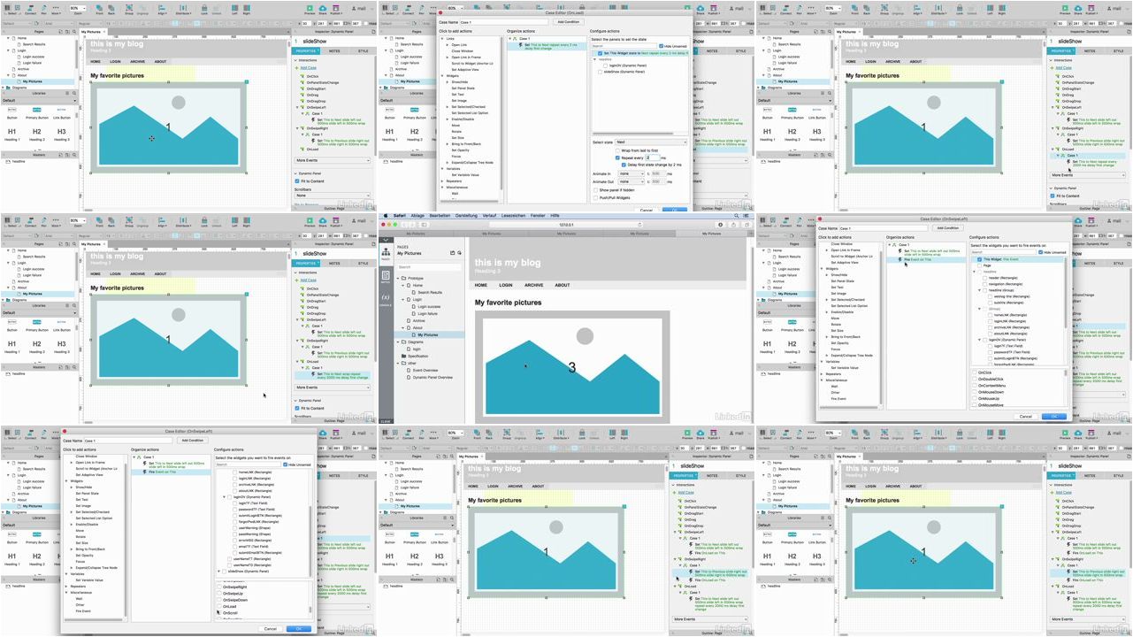Click Safari's show-all-tabs icon
This screenshot has width=1133, height=637.
pyautogui.click(x=746, y=225)
